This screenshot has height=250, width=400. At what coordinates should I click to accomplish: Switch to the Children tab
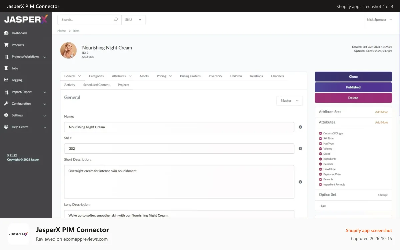(236, 76)
